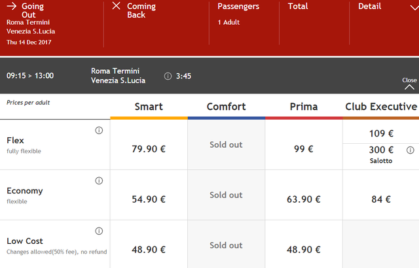Select the Club Executive 109 € fare
The width and height of the screenshot is (419, 268).
pos(381,132)
